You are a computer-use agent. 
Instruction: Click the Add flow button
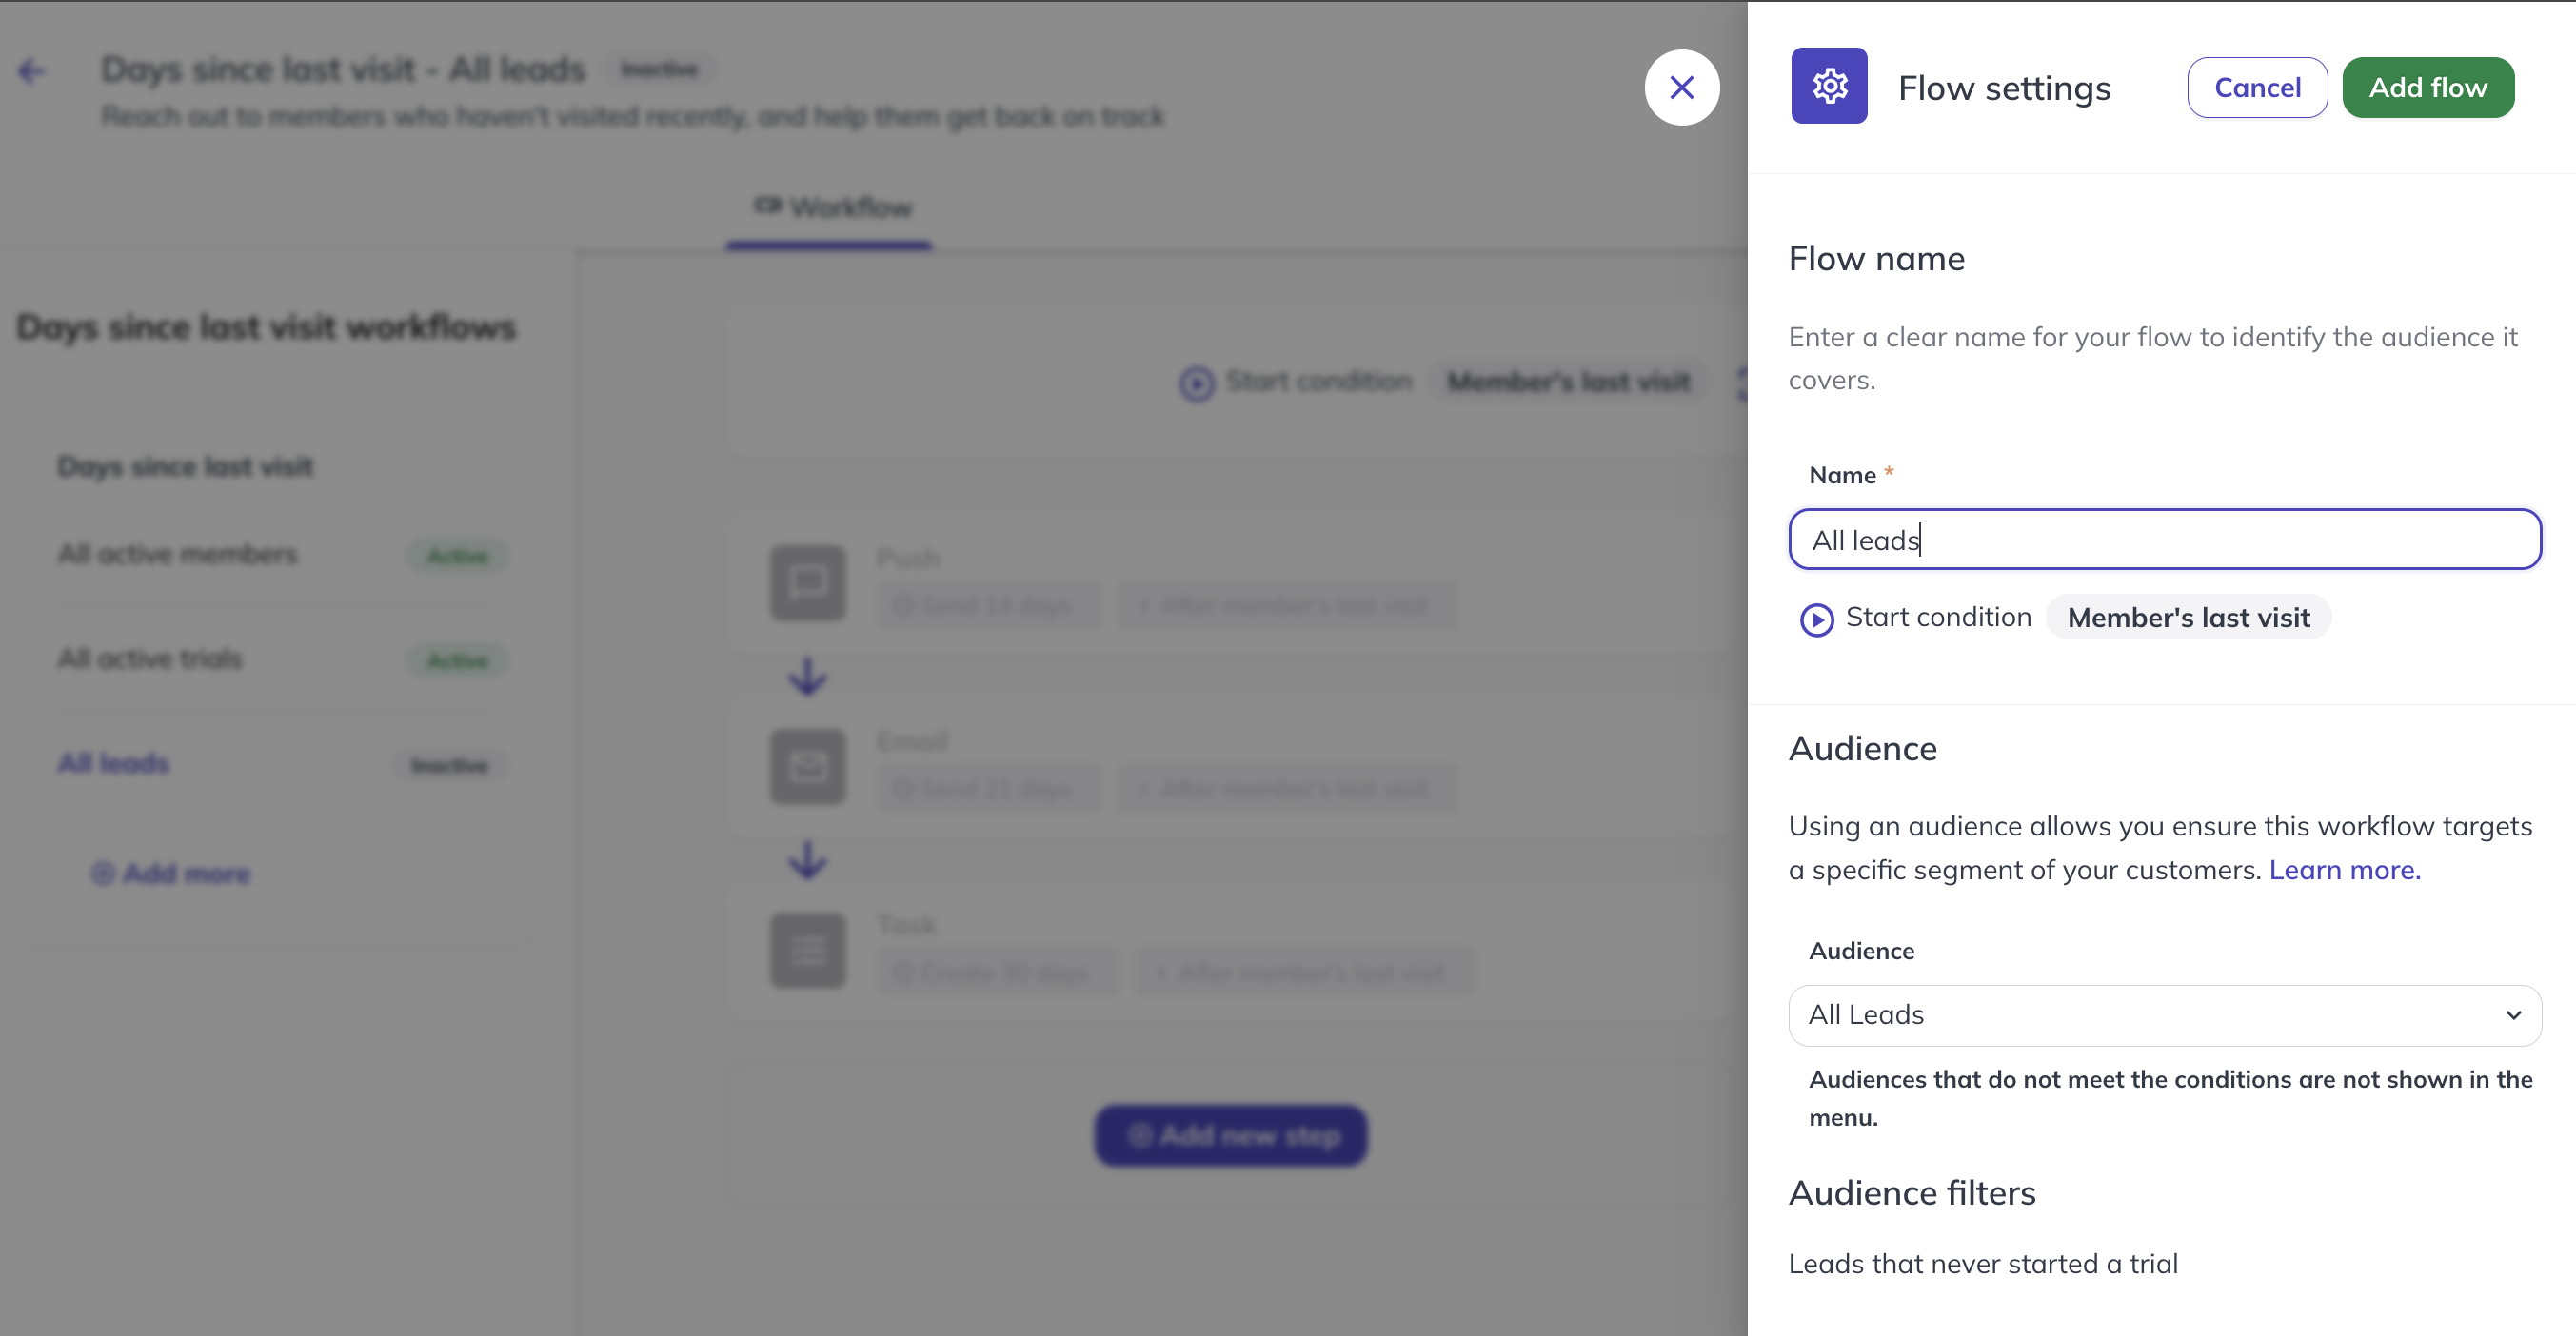[x=2428, y=88]
